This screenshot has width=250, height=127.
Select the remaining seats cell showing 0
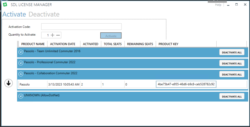coord(140,84)
